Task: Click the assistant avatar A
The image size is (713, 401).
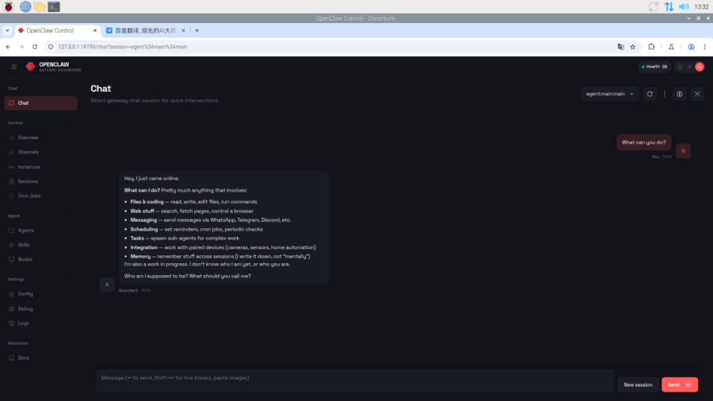Action: (107, 285)
